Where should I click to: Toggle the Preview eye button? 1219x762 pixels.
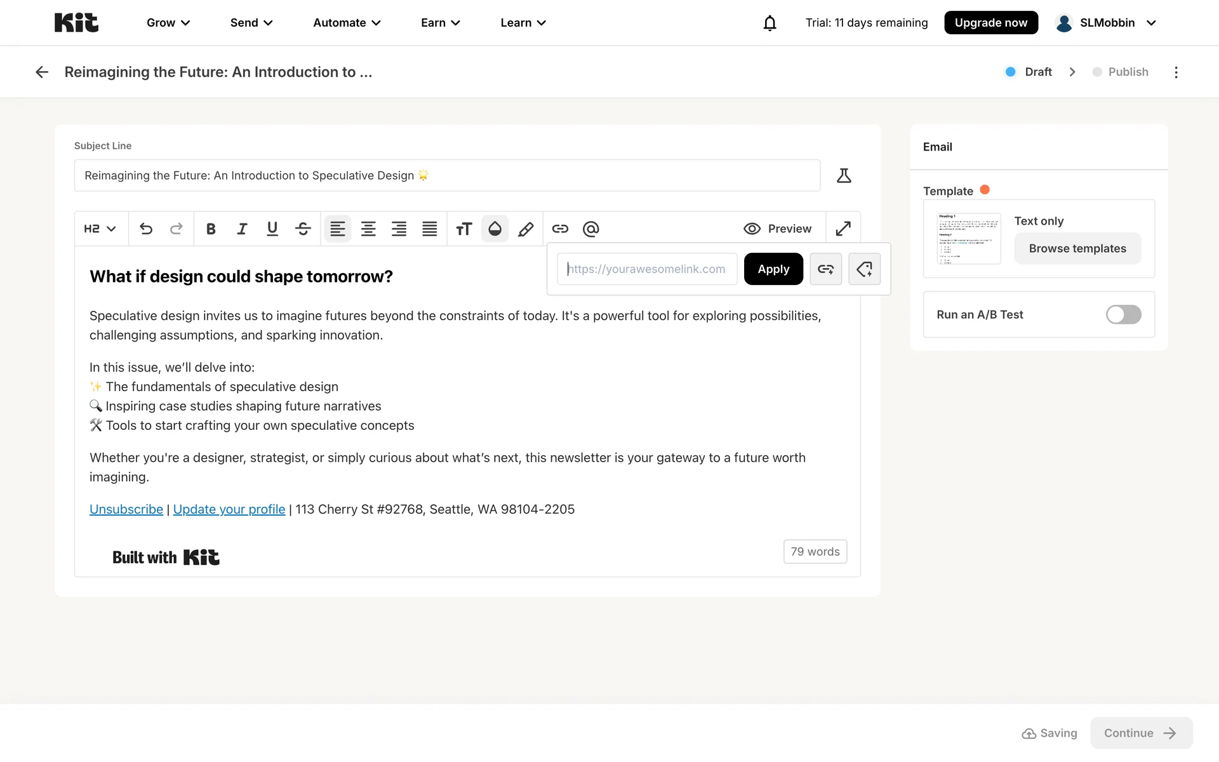[x=778, y=229]
